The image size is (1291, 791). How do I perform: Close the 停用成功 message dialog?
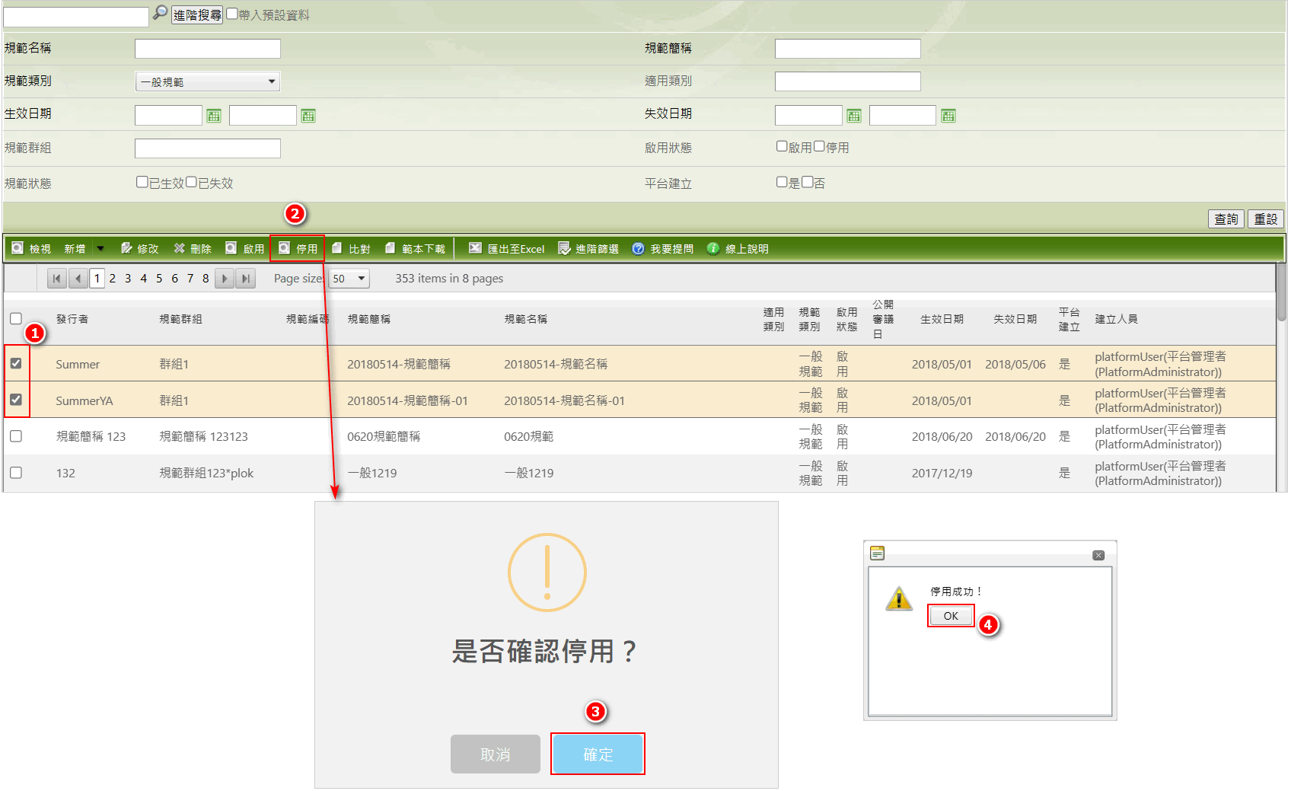click(x=1098, y=556)
